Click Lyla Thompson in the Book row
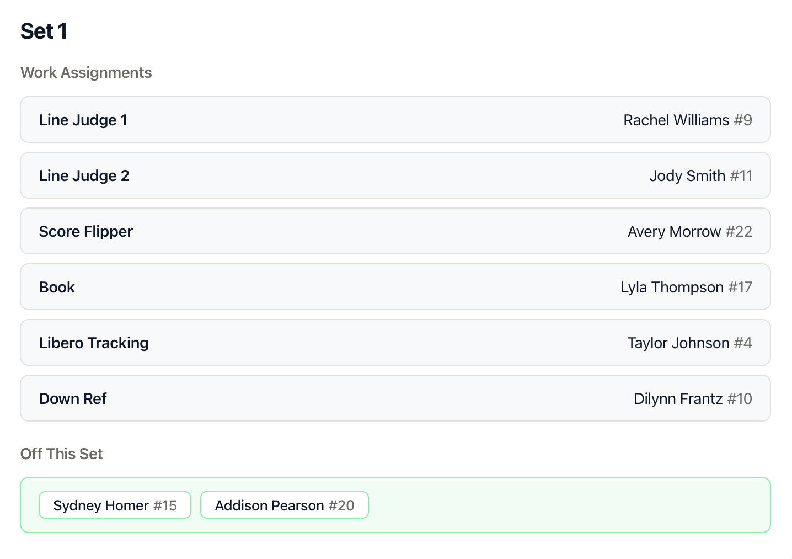 pyautogui.click(x=672, y=288)
